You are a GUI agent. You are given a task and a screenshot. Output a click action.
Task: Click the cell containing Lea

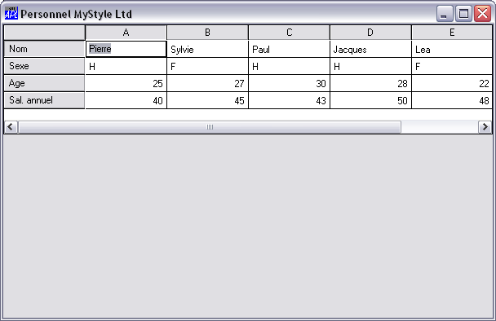click(x=452, y=49)
